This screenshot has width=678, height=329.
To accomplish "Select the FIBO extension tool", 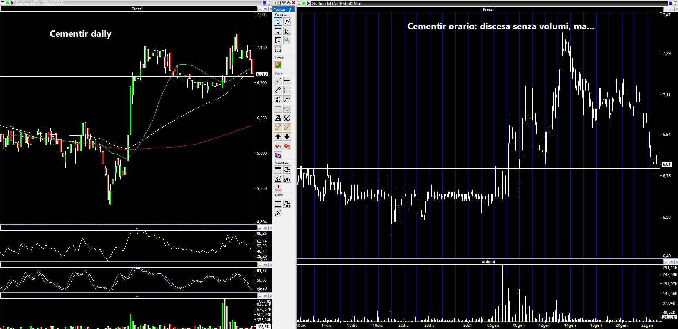I will pos(287,170).
